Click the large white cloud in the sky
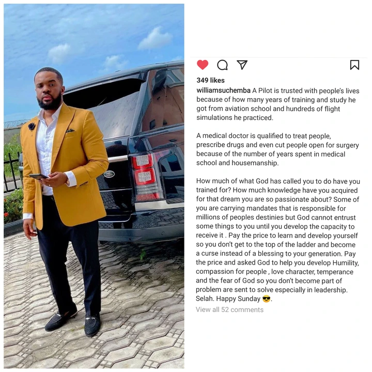The image size is (372, 372). [x=154, y=38]
